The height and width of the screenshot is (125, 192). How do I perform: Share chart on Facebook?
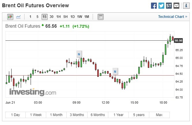click(154, 6)
